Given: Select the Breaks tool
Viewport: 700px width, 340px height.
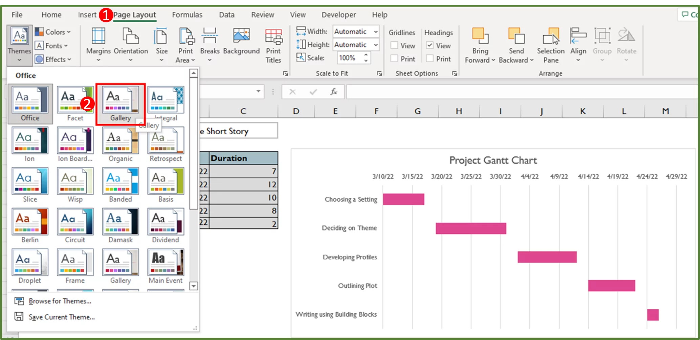Looking at the screenshot, I should (x=210, y=44).
